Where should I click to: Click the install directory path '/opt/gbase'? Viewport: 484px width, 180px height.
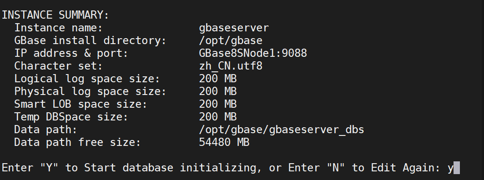(231, 40)
